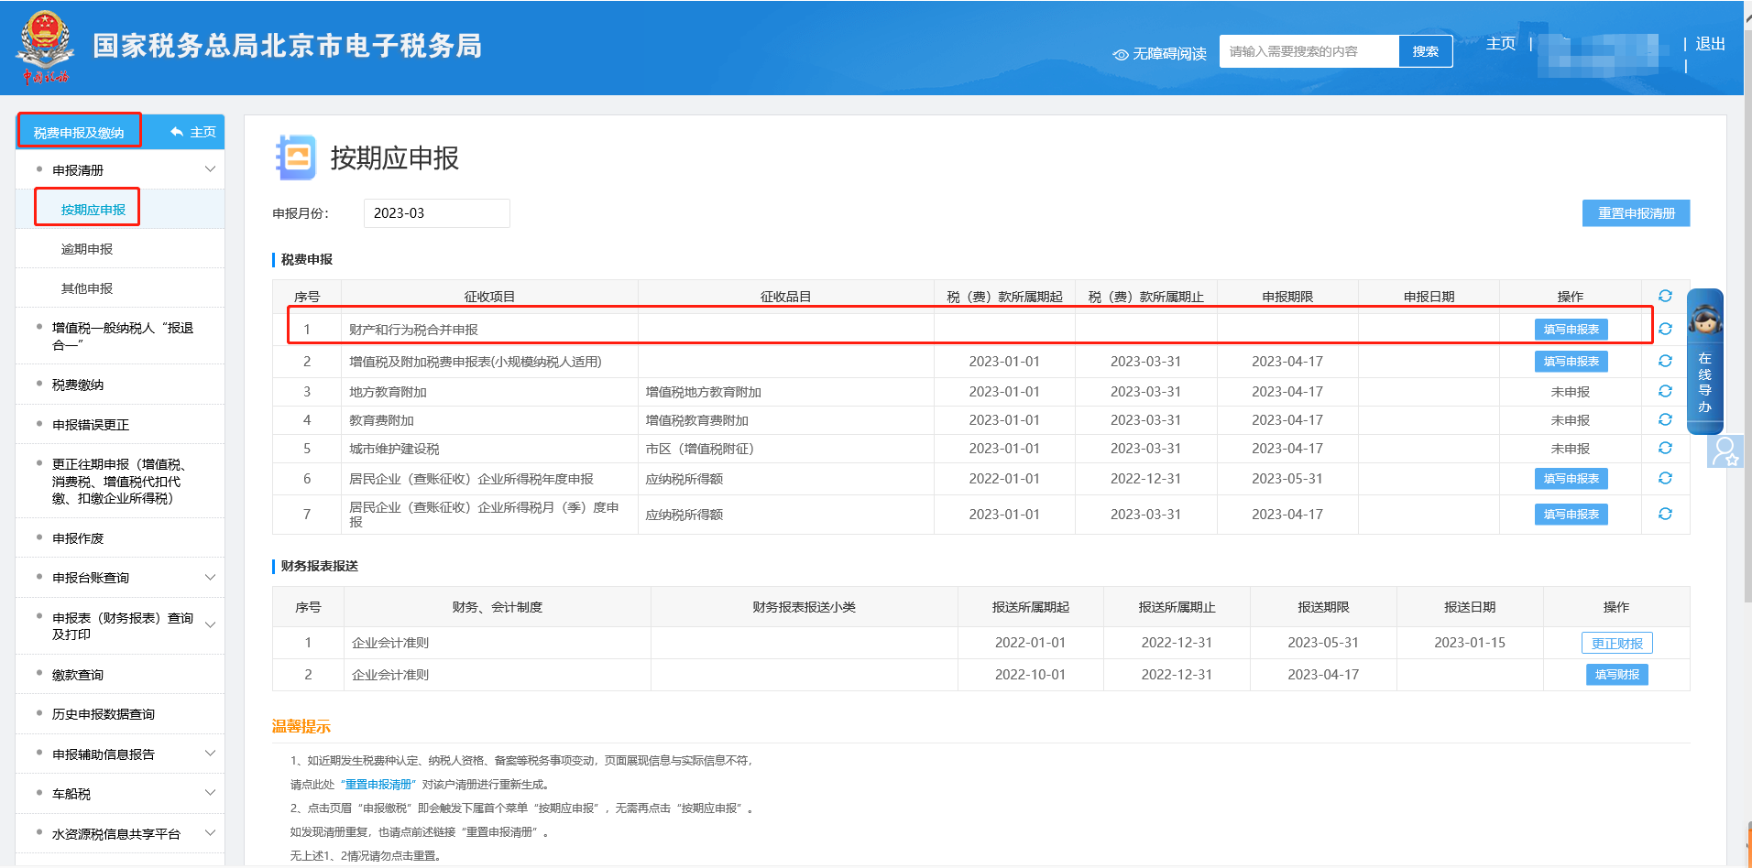Select 逾期申报 in the sidebar menu

[x=86, y=248]
